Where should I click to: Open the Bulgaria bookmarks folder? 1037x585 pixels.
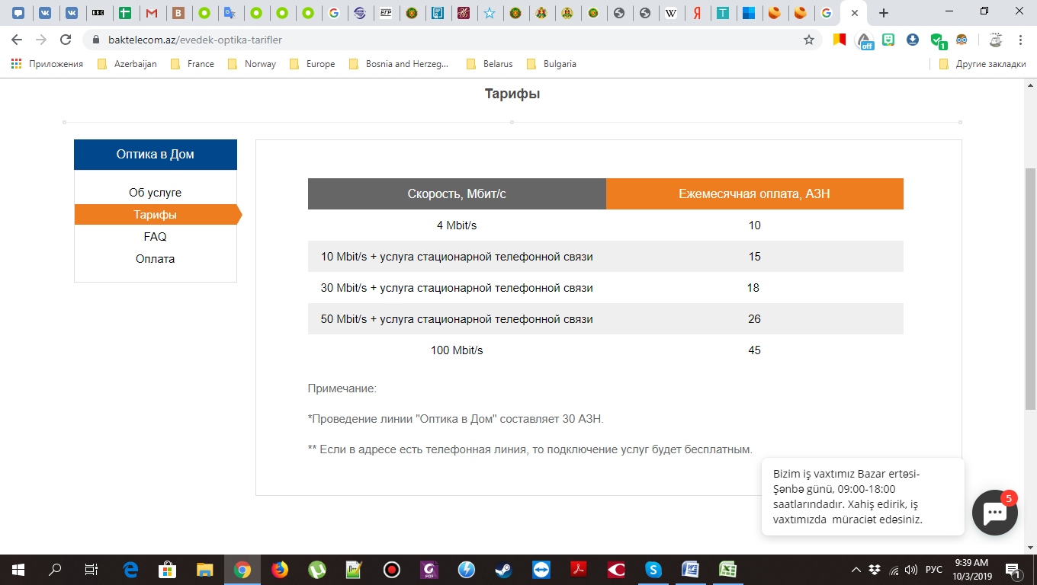tap(551, 64)
